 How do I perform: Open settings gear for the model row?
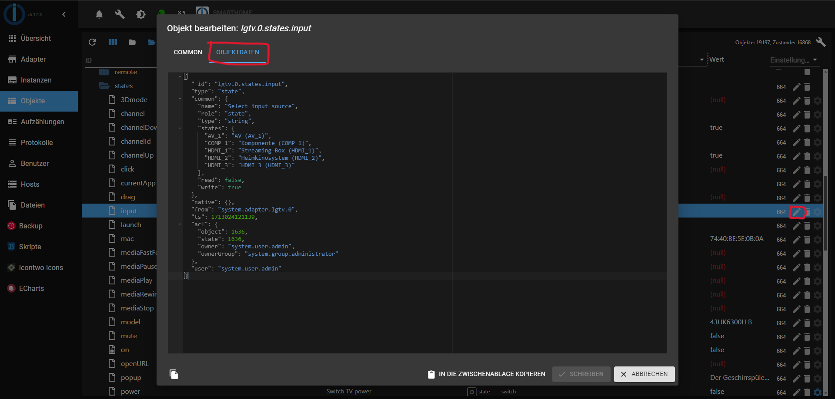(x=818, y=323)
